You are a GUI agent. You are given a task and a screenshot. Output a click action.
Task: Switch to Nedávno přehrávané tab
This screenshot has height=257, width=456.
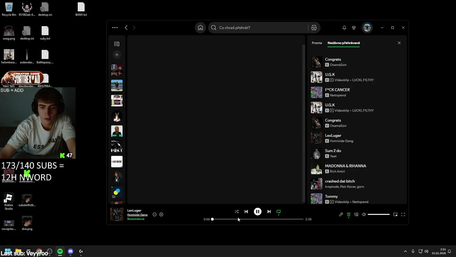(x=344, y=43)
